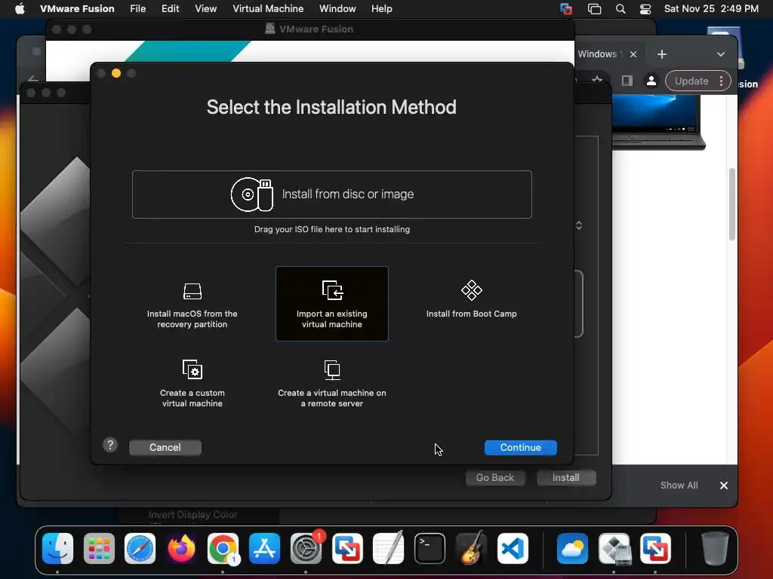773x579 pixels.
Task: Open the Apple menu
Action: pyautogui.click(x=20, y=8)
